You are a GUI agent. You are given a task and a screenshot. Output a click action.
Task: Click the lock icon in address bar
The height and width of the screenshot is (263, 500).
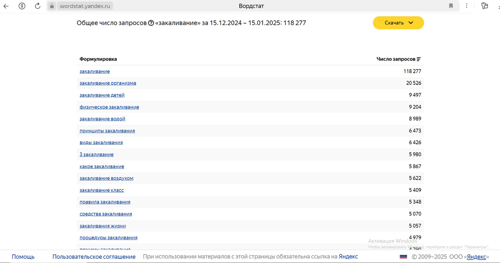(52, 6)
